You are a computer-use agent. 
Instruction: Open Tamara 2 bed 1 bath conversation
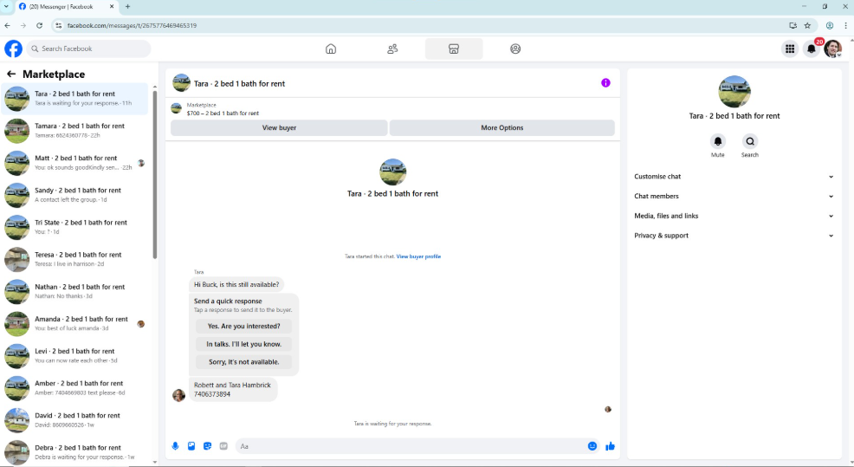coord(74,131)
